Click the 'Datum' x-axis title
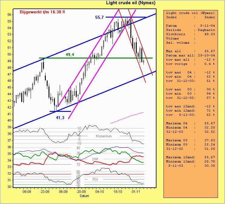 (84, 196)
